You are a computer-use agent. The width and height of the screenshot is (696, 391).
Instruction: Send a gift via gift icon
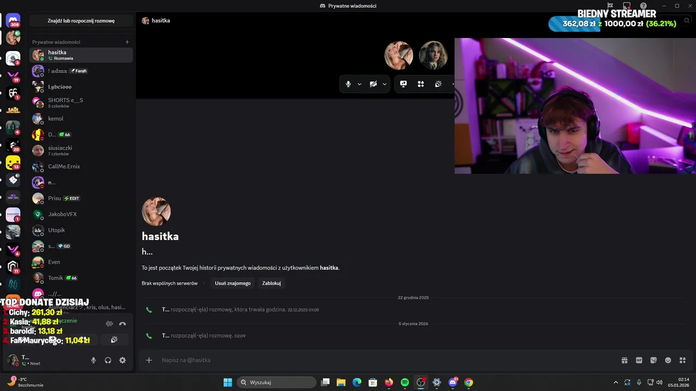tap(625, 360)
